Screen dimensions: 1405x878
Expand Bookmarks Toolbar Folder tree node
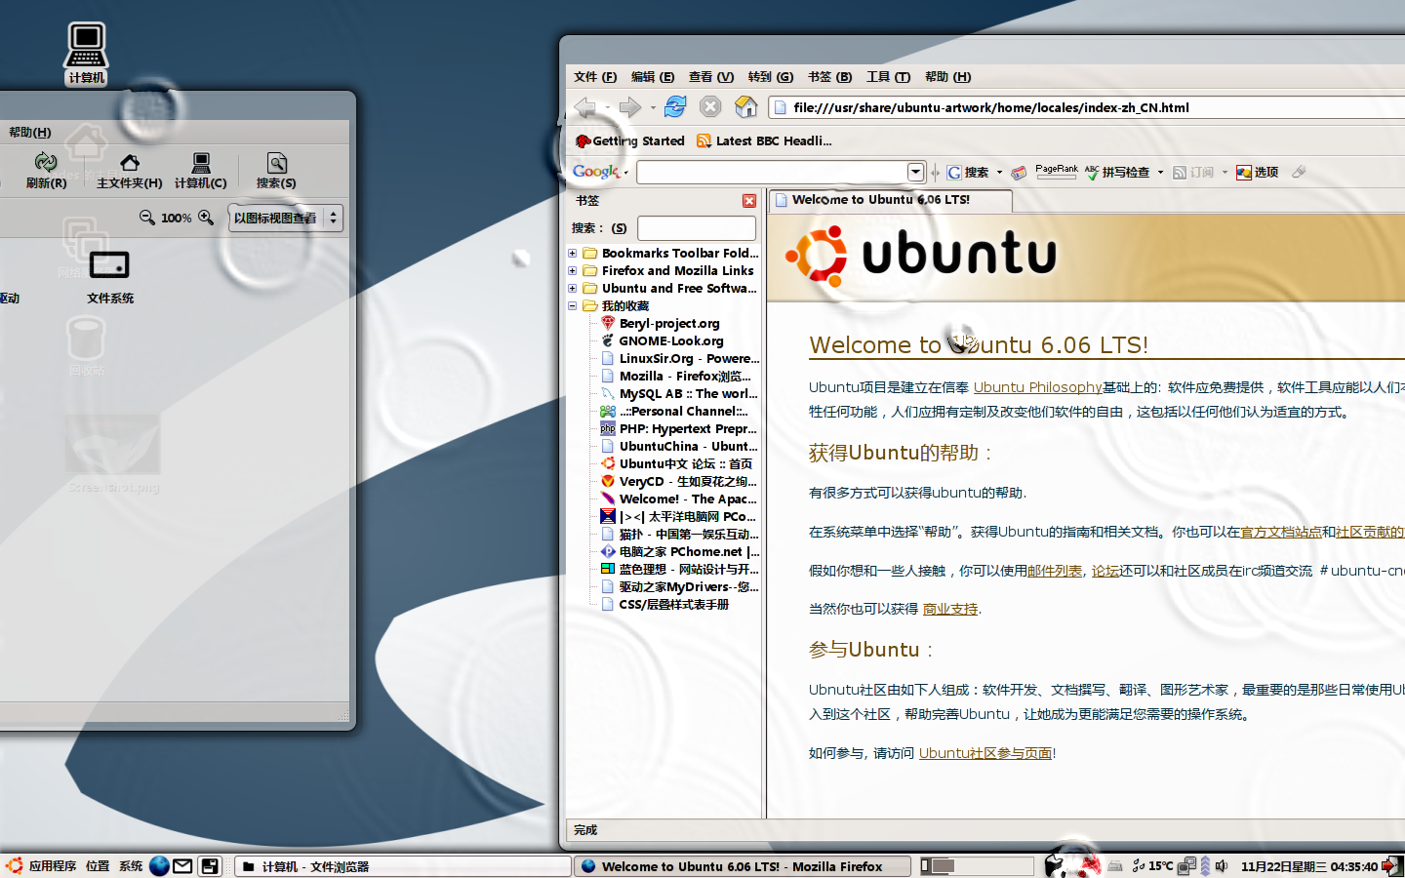pos(573,254)
